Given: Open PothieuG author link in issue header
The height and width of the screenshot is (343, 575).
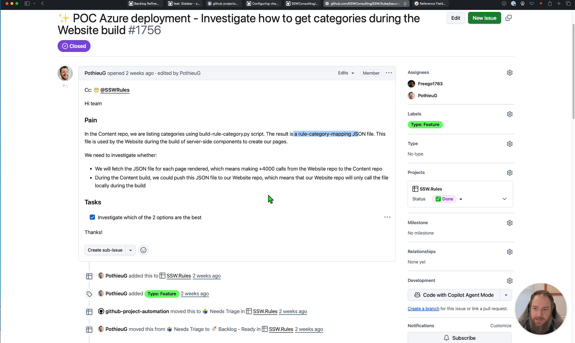Looking at the screenshot, I should point(95,73).
